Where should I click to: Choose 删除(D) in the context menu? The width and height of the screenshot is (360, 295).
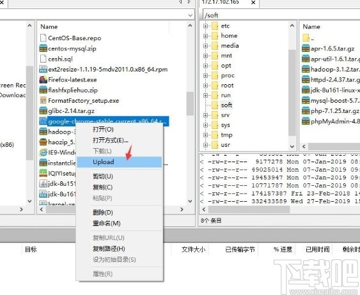(x=120, y=213)
